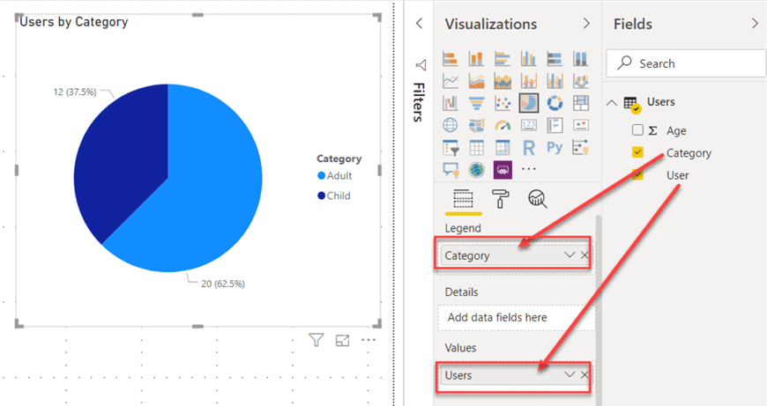Select the 100% stacked bar chart visual
The image size is (767, 406).
point(555,59)
